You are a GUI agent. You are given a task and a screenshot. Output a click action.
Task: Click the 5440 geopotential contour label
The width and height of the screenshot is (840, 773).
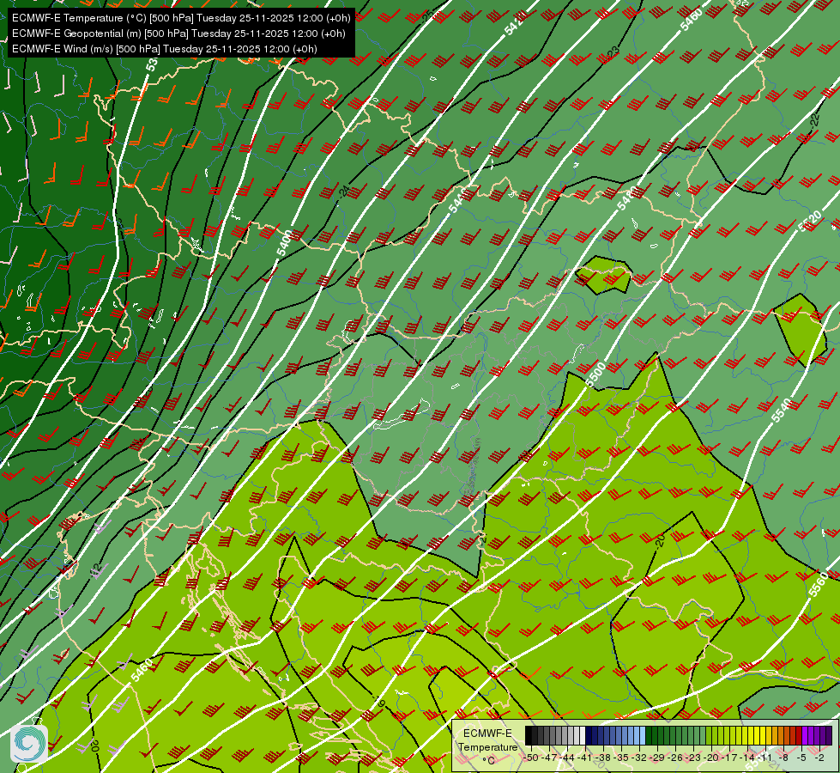coord(457,201)
